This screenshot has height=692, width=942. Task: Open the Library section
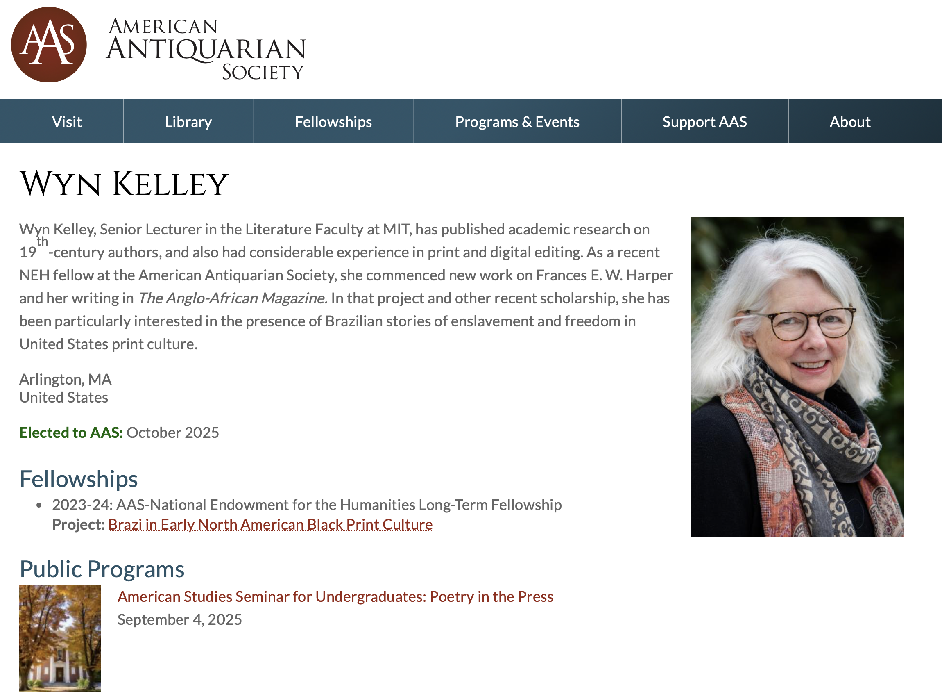click(189, 121)
